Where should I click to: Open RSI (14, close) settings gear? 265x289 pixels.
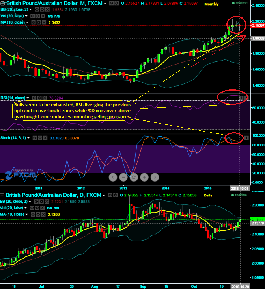click(39, 98)
